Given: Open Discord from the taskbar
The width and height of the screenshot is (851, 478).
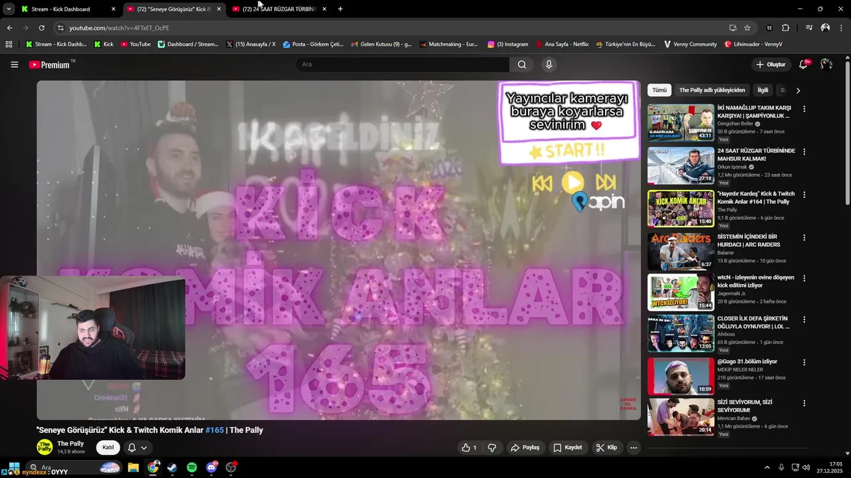Looking at the screenshot, I should tap(211, 467).
